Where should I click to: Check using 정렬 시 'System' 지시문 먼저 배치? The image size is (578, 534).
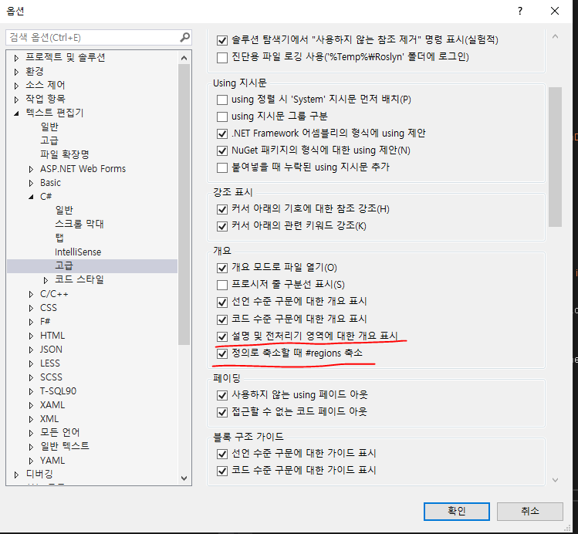(222, 100)
